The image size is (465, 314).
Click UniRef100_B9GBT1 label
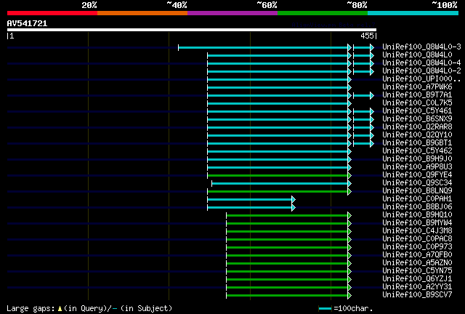pos(417,143)
